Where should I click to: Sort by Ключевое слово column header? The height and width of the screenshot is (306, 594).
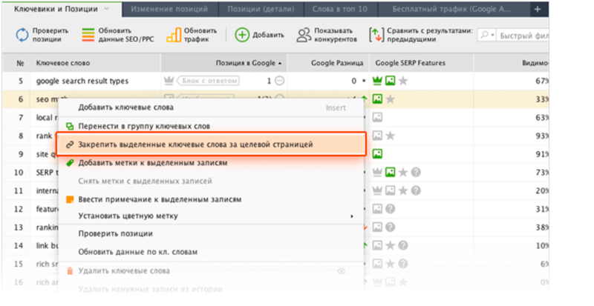tap(96, 63)
